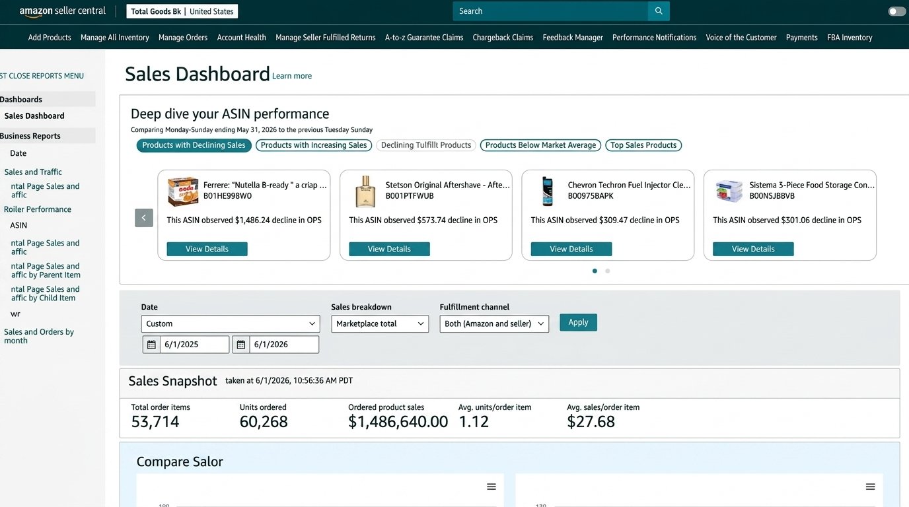Click the carousel previous arrow button
Screen dimensions: 909x507
[x=144, y=218]
